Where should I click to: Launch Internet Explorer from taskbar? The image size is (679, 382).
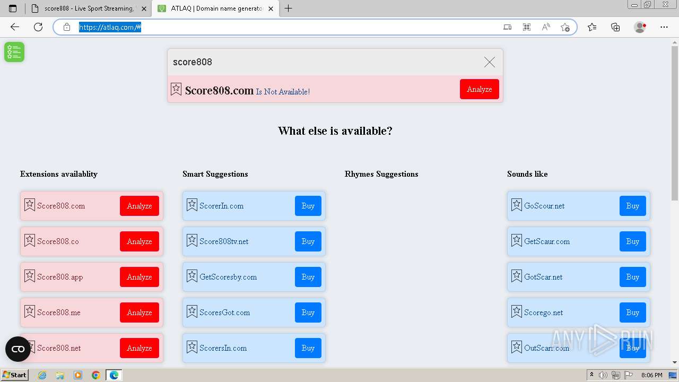[x=42, y=375]
